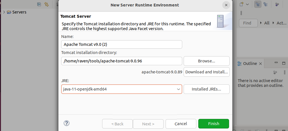Minimize the Outline panel

[x=276, y=63]
